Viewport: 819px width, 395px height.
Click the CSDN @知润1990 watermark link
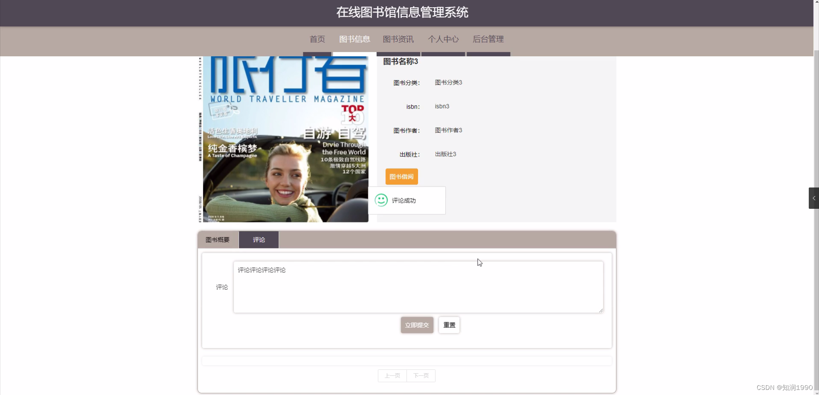coord(784,387)
